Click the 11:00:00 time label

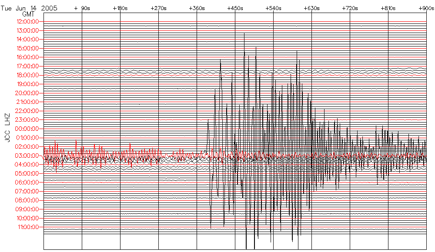coord(28,227)
